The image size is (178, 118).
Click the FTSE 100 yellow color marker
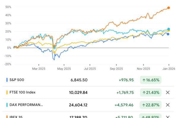7,92
